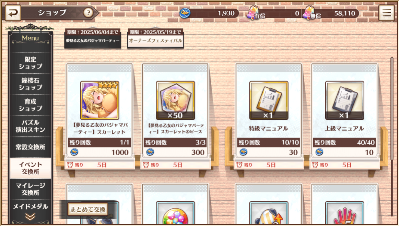The image size is (399, 227).
Task: Open the shop help question mark
Action: 88,12
